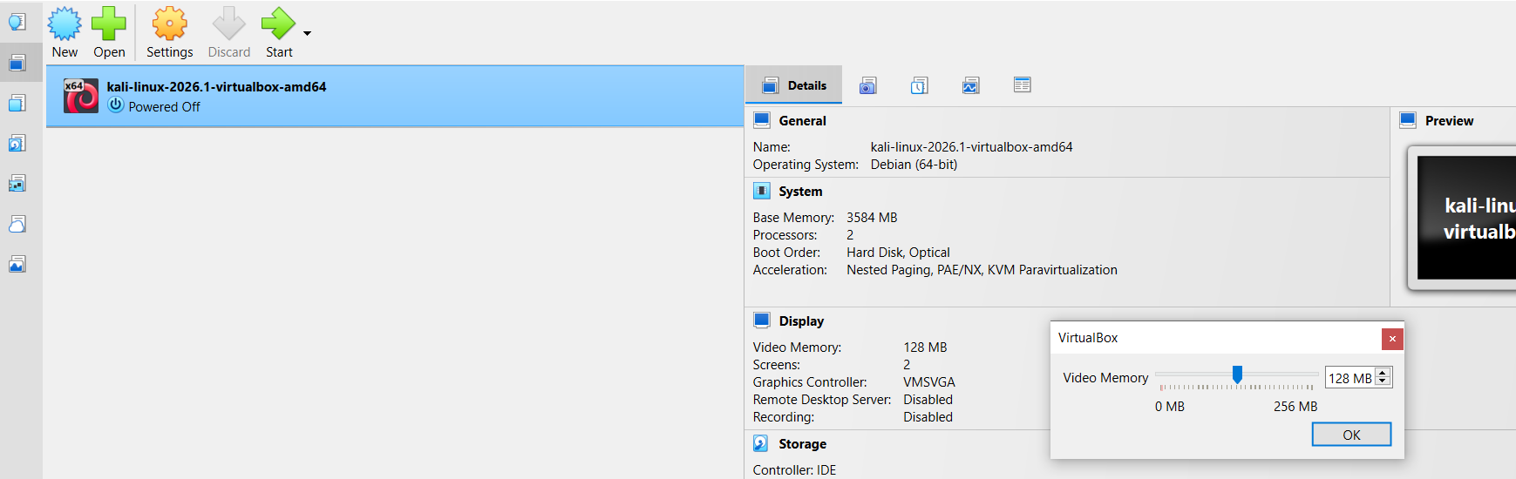The image size is (1516, 479).
Task: Click the Video Memory slider handle
Action: [1237, 374]
